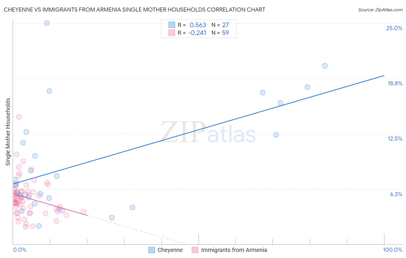Click the 18.8% y-axis label

click(x=395, y=83)
